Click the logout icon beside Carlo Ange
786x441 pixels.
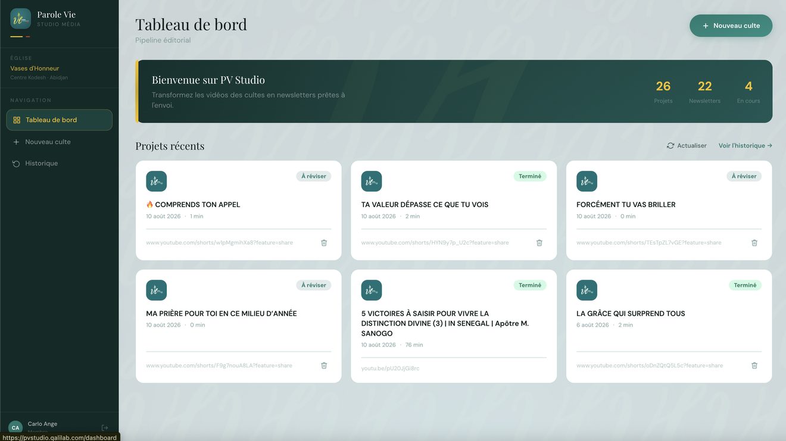[105, 427]
